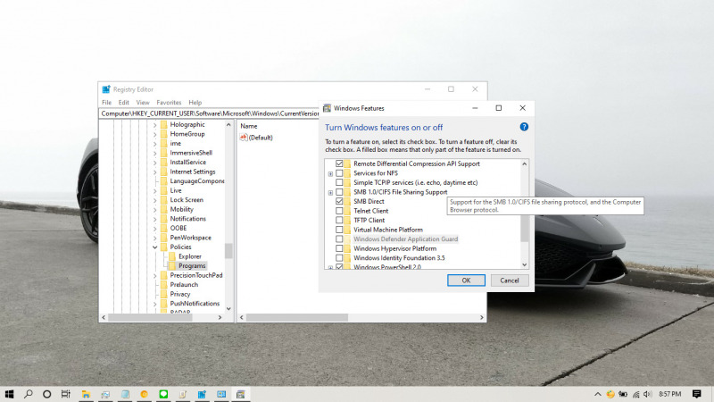The image size is (714, 402).
Task: Click registry tree horizontal scroll left arrow
Action: click(104, 317)
